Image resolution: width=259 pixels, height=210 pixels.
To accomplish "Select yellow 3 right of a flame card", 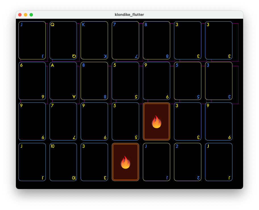I will coord(188,121).
